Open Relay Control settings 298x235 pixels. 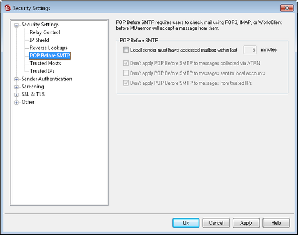coord(45,32)
